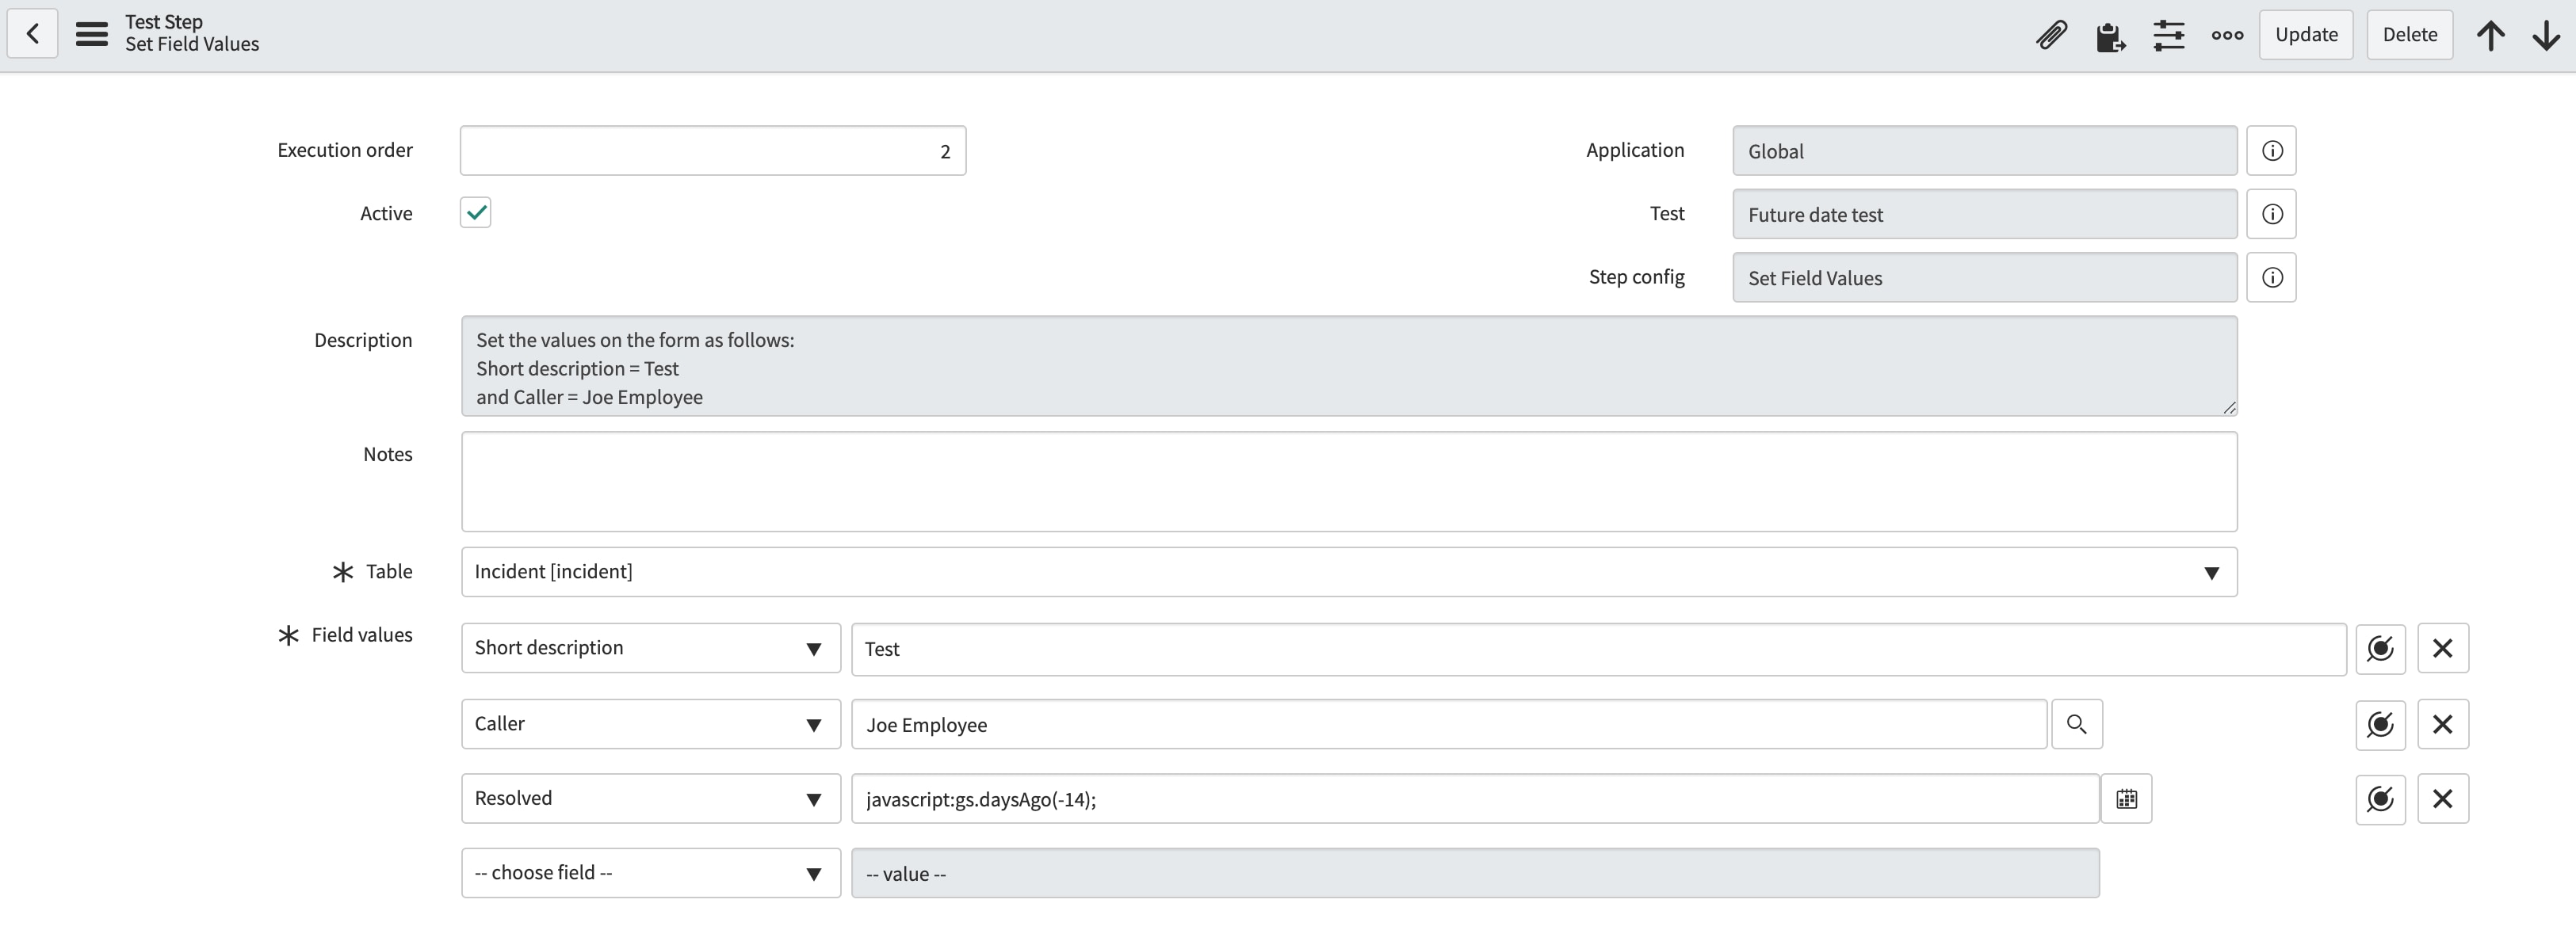The height and width of the screenshot is (930, 2576).
Task: Show info for Step config field
Action: (x=2271, y=278)
